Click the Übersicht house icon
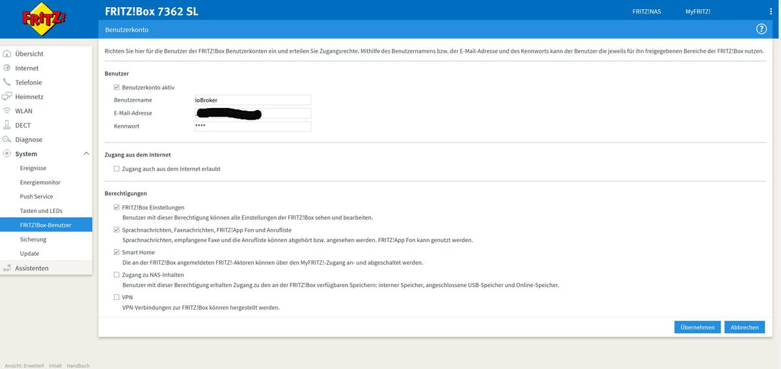781x369 pixels. (x=7, y=54)
